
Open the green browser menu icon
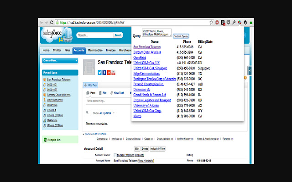[251, 22]
